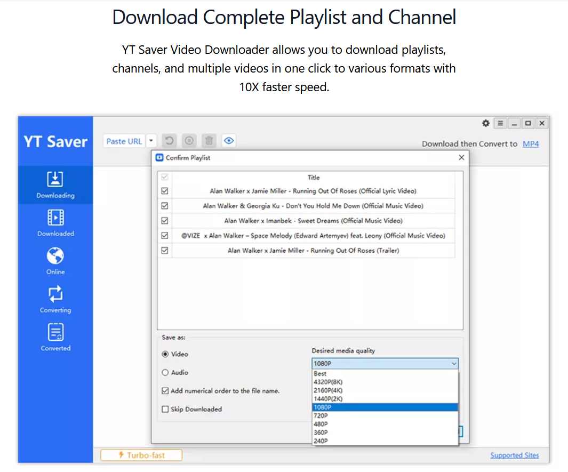Open settings gear icon

click(x=486, y=123)
